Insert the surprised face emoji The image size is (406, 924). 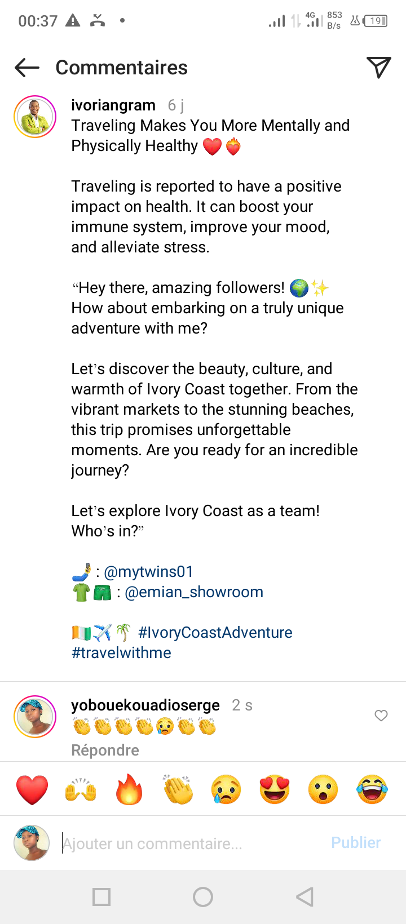(323, 789)
